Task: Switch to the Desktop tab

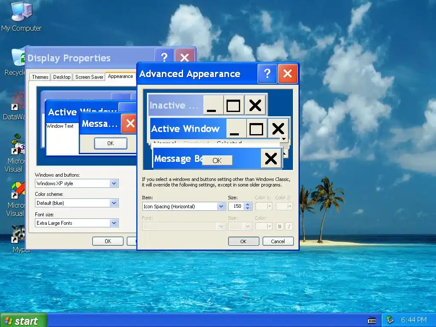Action: pyautogui.click(x=62, y=77)
